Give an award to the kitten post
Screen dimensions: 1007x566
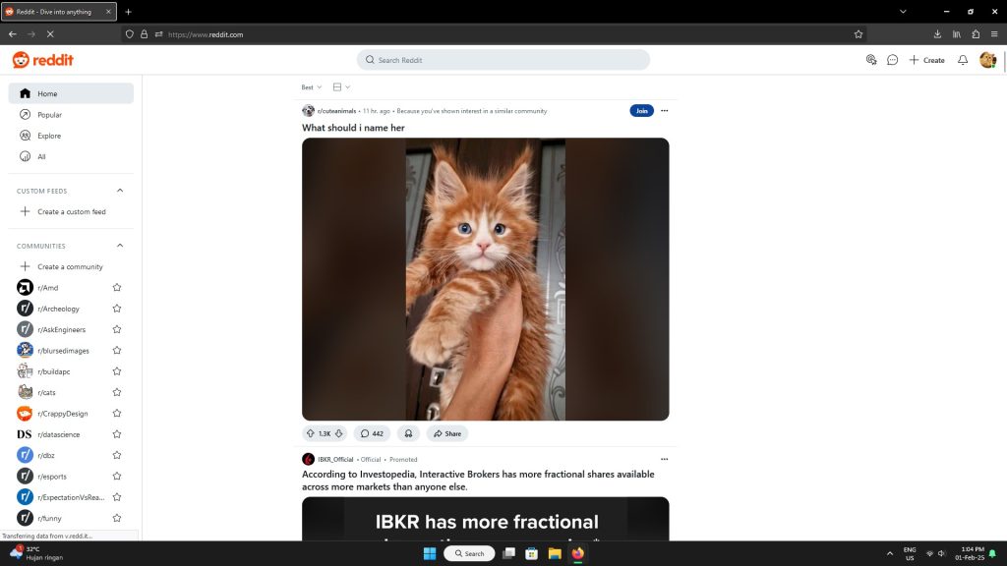pyautogui.click(x=408, y=433)
